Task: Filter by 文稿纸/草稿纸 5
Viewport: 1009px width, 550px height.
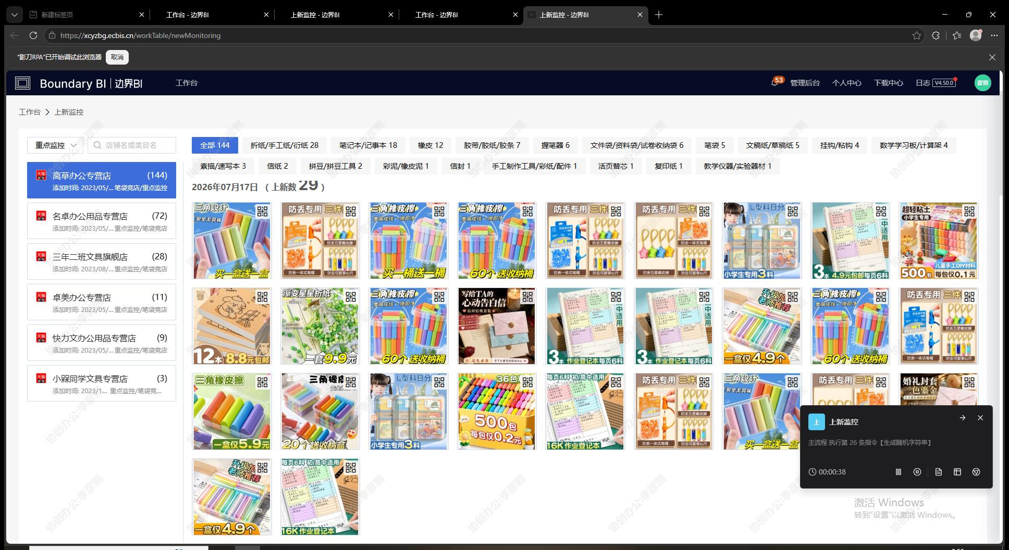Action: click(772, 145)
